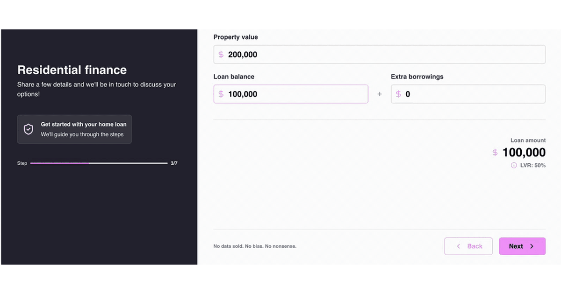Click the Residential finance heading

click(72, 70)
